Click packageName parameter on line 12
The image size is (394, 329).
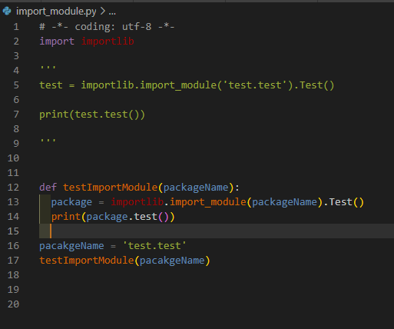196,188
